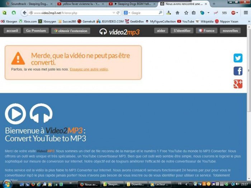This screenshot has width=251, height=188.
Task: Open the Firefox downloads arrow icon
Action: [x=169, y=13]
